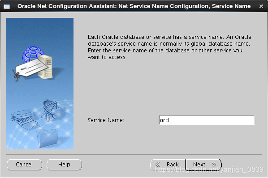This screenshot has height=178, width=268.
Task: Click the blue side banner image
Action: (x=40, y=84)
